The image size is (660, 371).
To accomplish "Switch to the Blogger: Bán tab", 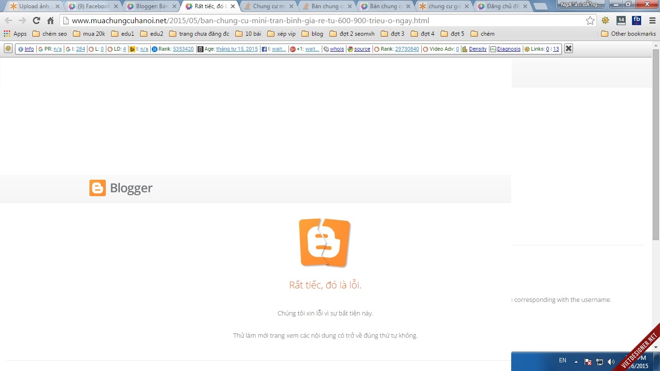I will pyautogui.click(x=151, y=6).
